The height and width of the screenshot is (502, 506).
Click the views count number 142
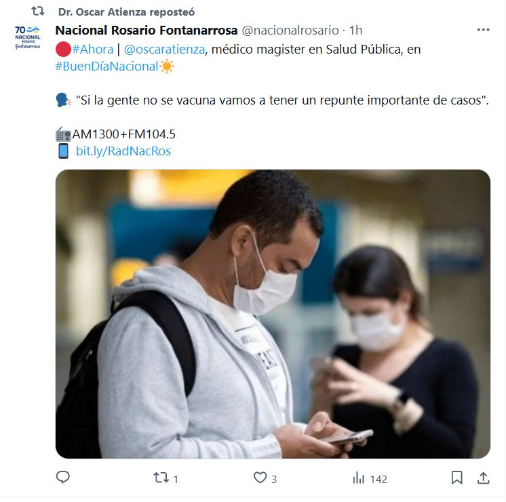point(378,479)
